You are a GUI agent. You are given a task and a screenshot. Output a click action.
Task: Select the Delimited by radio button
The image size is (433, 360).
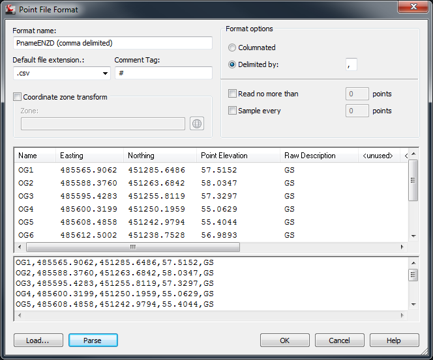tap(232, 64)
